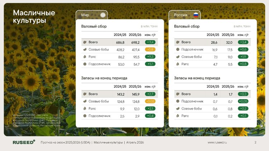This screenshot has height=151, width=269.
Task: Click the Соевые бобы icon in Russia's Валовой сбор table
Action: point(177,57)
